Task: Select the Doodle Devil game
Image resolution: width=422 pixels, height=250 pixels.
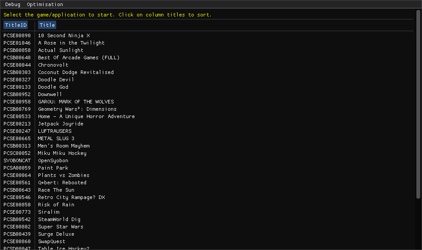Action: click(x=56, y=80)
